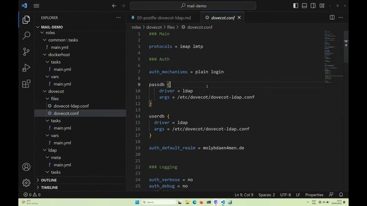
Task: Click the Windows Start button
Action: pyautogui.click(x=137, y=202)
